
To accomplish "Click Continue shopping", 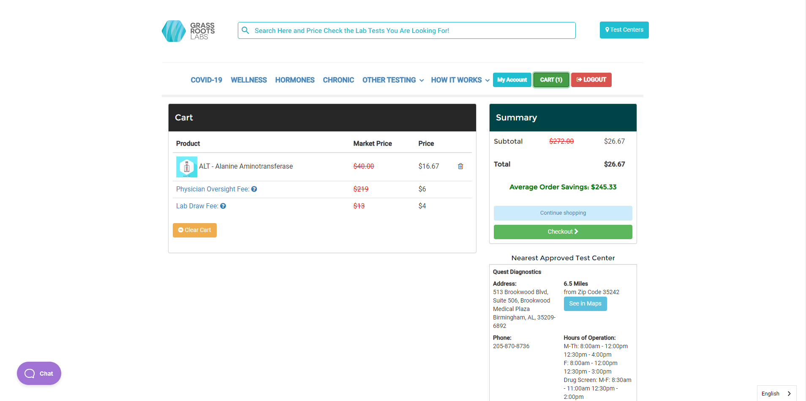I will (563, 213).
